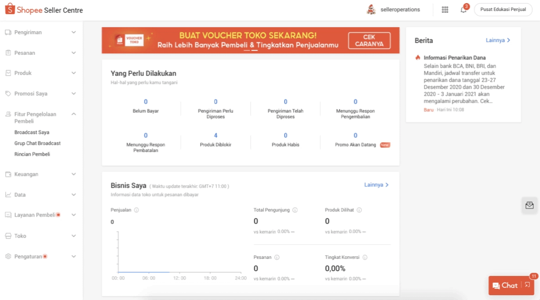
Task: Click the info icon beside Total Pengunjung
Action: click(295, 210)
